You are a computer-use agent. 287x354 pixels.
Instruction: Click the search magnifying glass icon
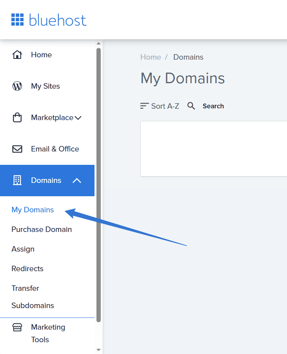click(x=191, y=106)
